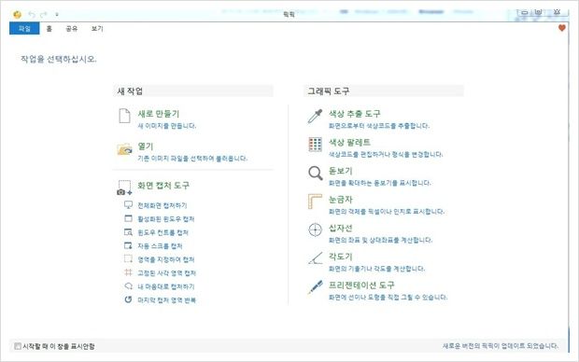
Task: Choose 영역을 지정하여 캡처 option
Action: coord(166,259)
